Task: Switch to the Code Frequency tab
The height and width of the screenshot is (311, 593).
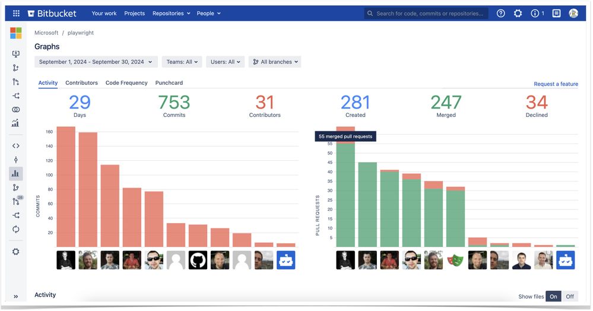Action: point(126,83)
